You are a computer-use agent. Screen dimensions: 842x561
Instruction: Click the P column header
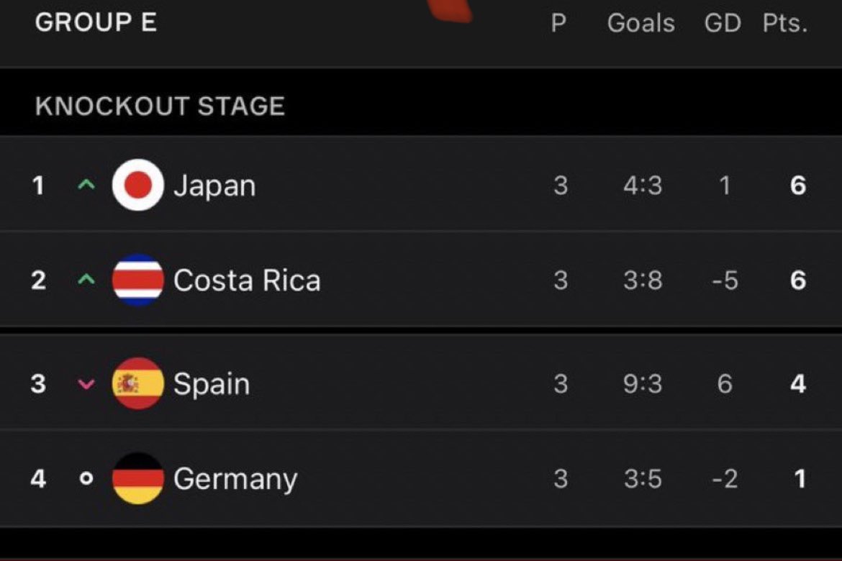point(558,23)
